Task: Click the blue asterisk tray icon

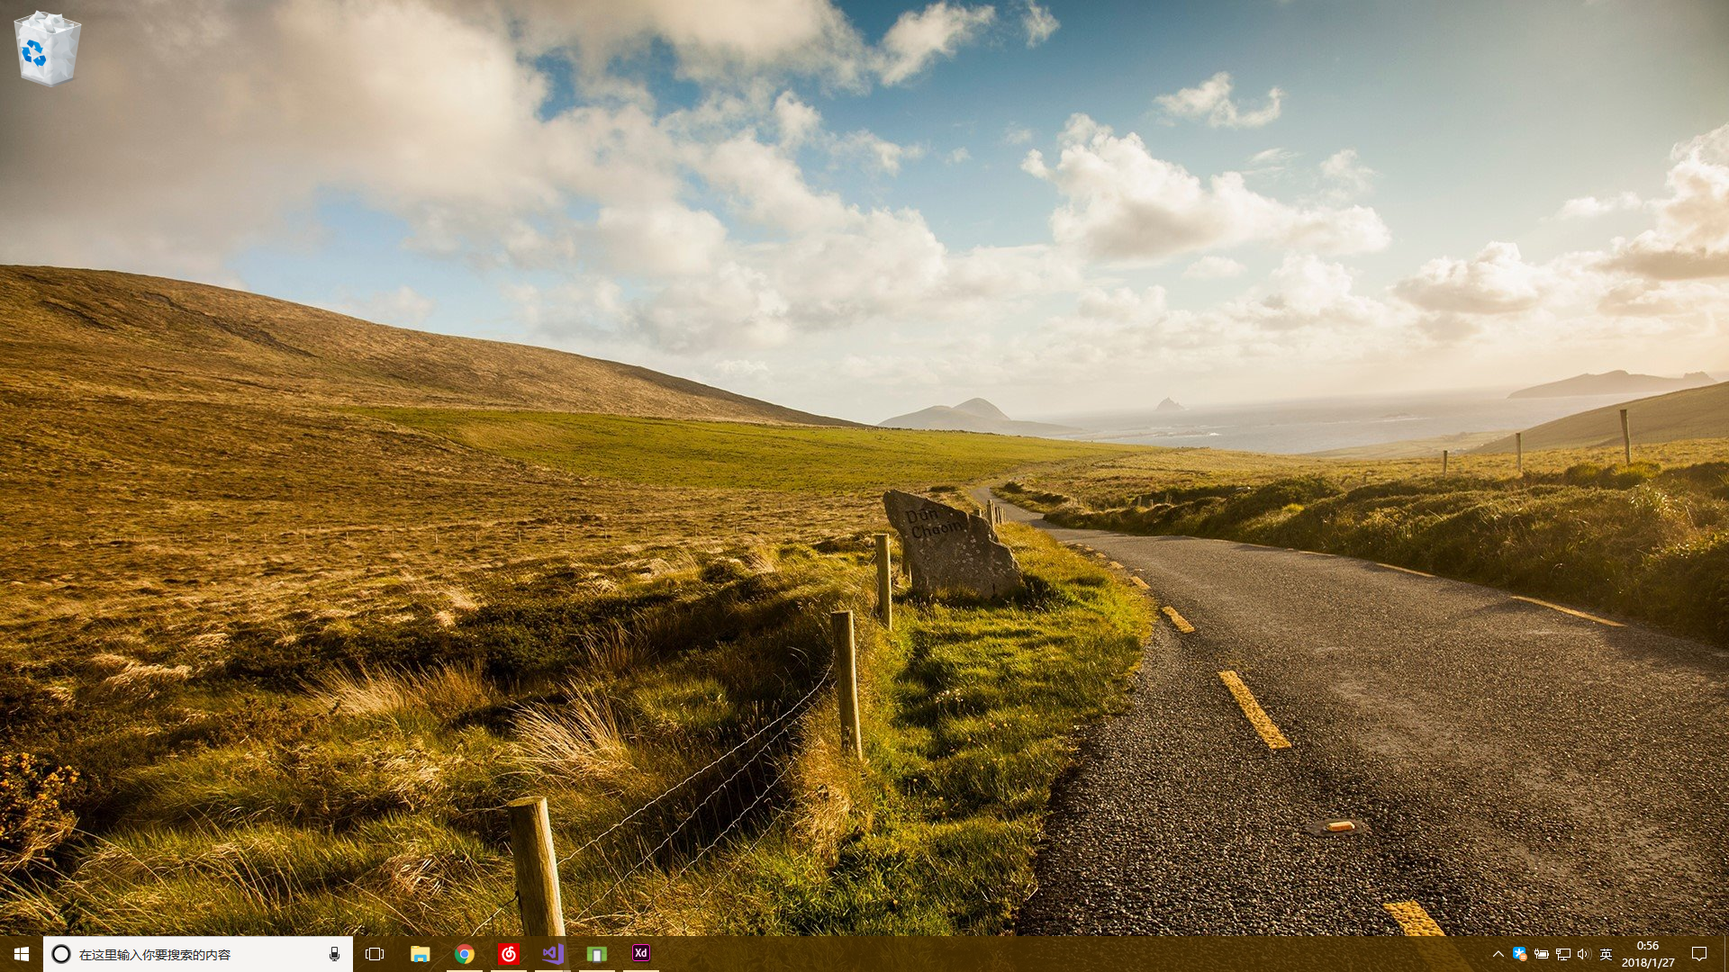Action: click(x=1519, y=954)
